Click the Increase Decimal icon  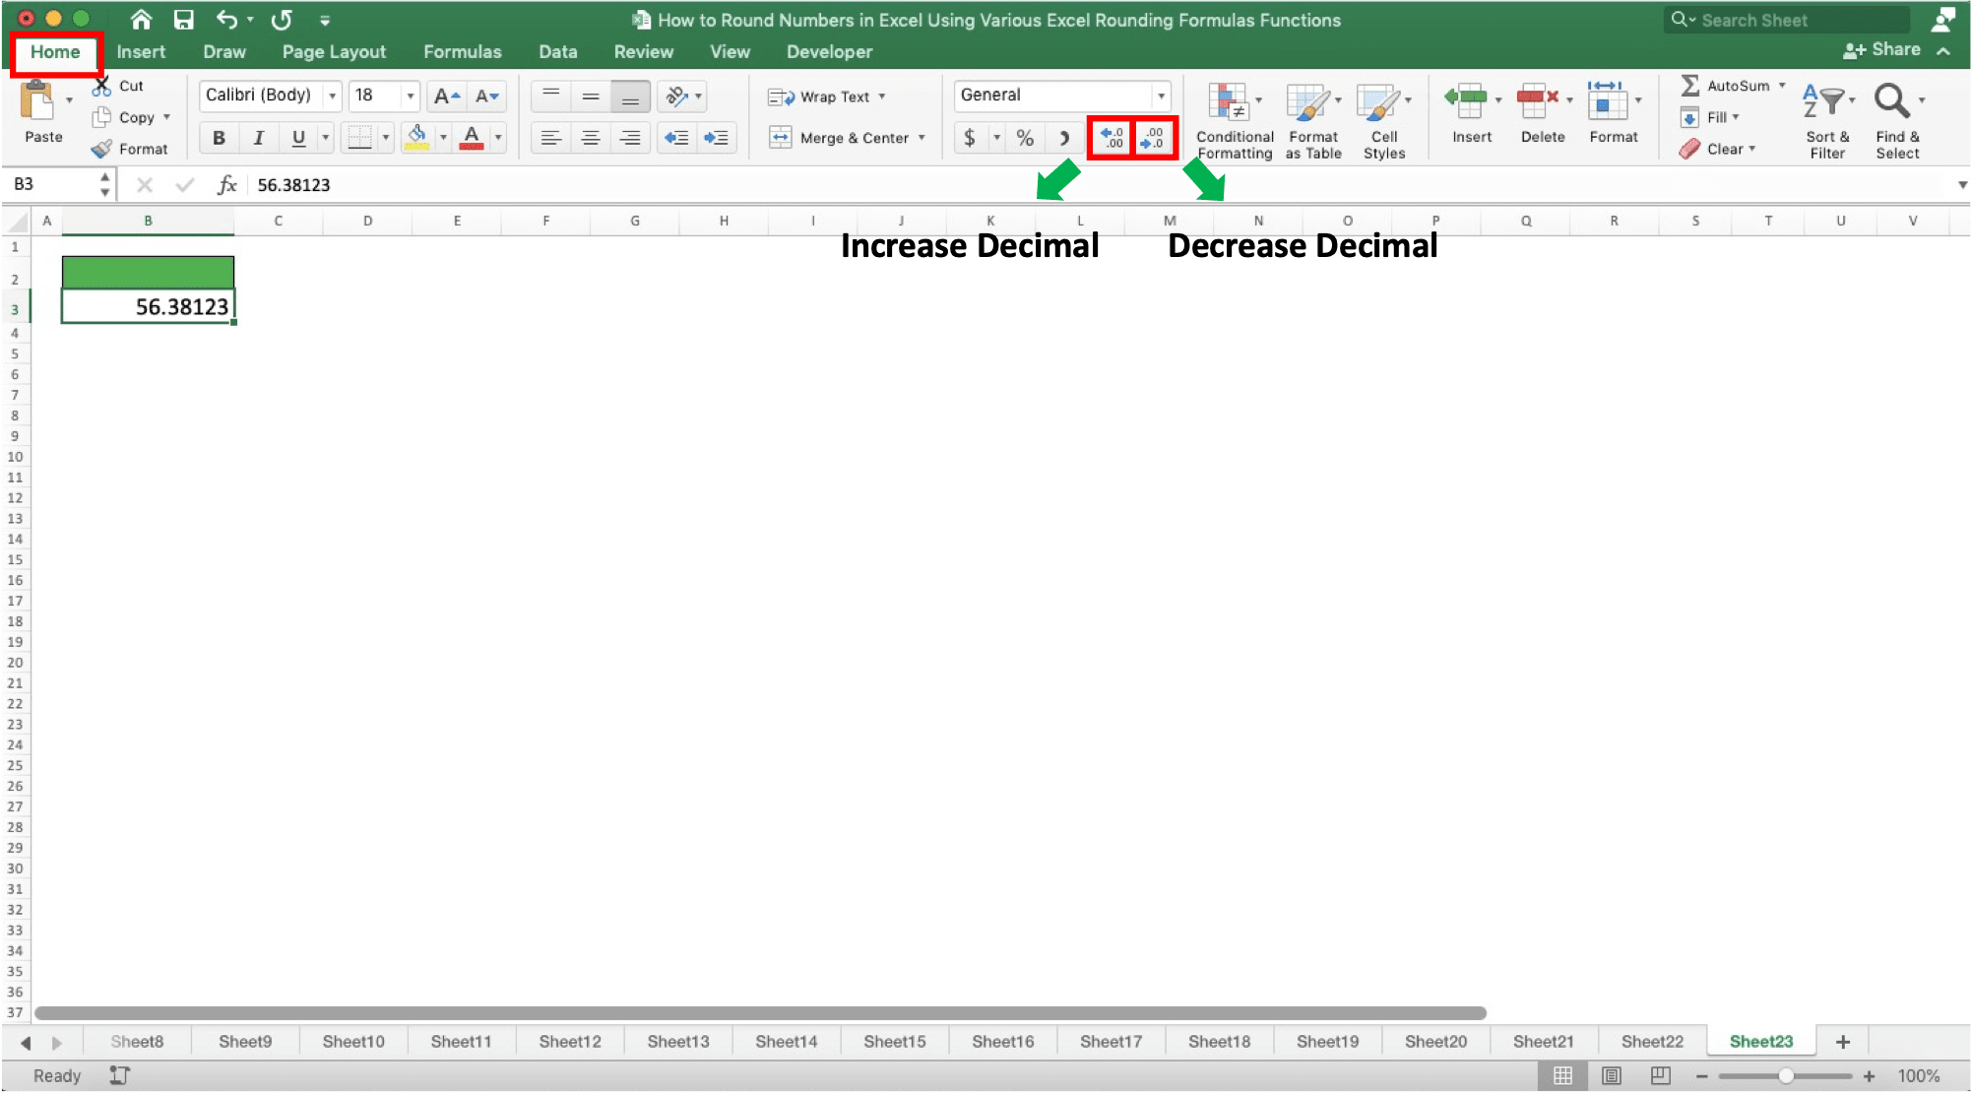(1110, 138)
